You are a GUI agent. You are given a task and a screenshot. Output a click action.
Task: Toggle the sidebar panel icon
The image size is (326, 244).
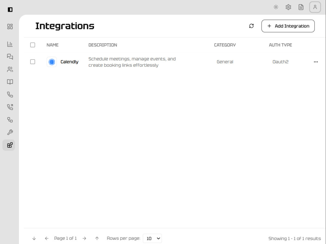10,9
